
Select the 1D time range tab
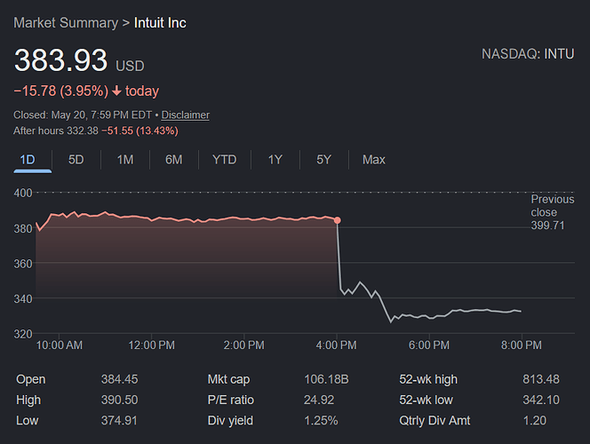(x=28, y=160)
